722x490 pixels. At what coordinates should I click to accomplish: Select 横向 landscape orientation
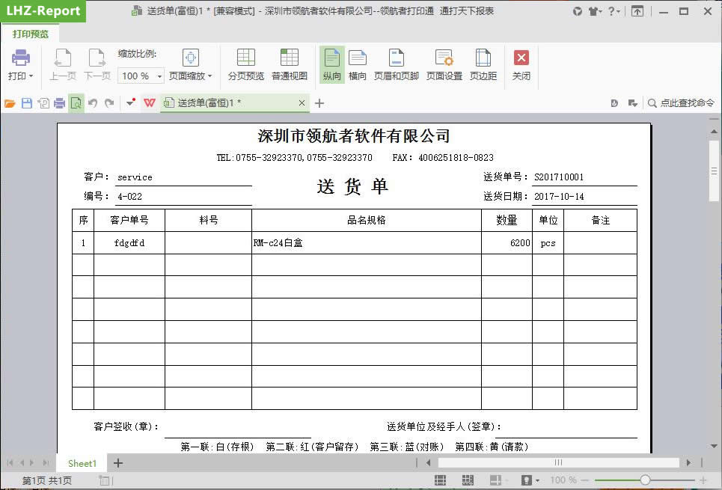358,65
